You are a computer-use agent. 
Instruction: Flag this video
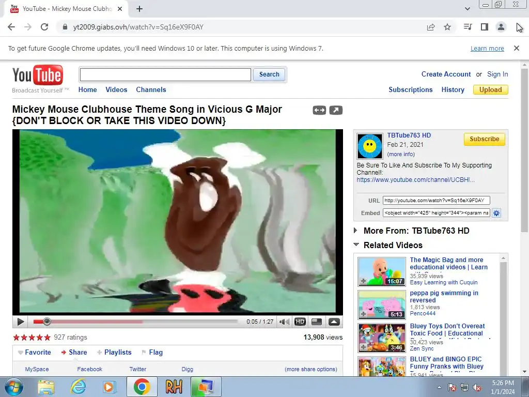152,352
